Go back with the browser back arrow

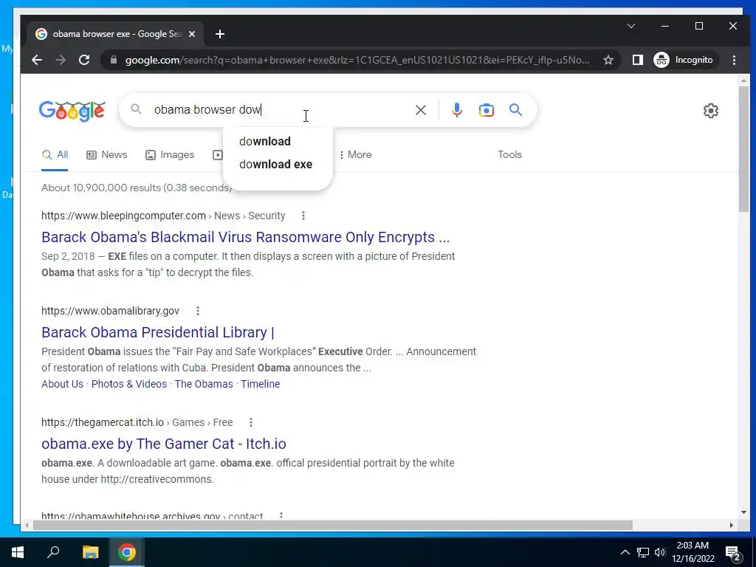37,60
